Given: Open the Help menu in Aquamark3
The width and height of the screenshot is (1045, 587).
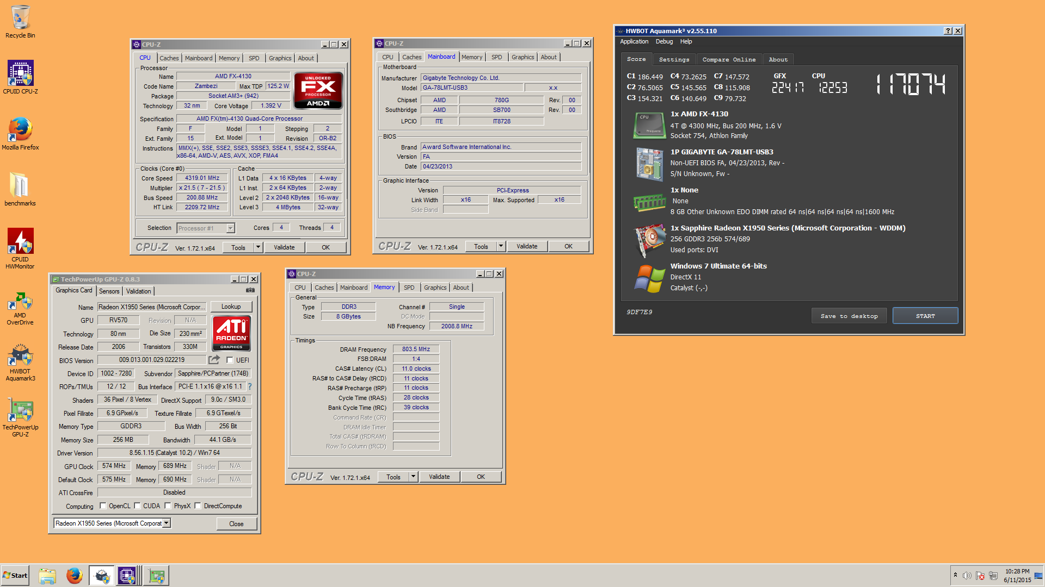Looking at the screenshot, I should (x=686, y=41).
